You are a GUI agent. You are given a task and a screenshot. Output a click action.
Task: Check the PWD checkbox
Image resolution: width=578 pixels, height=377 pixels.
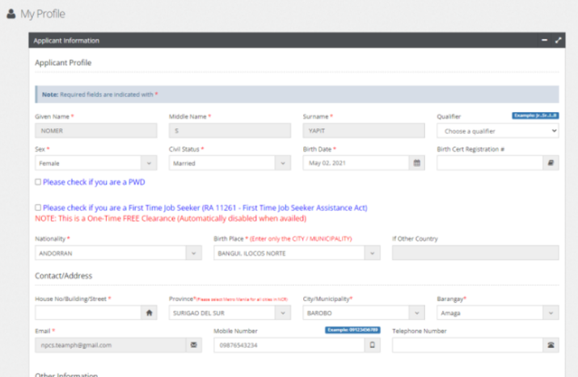38,182
